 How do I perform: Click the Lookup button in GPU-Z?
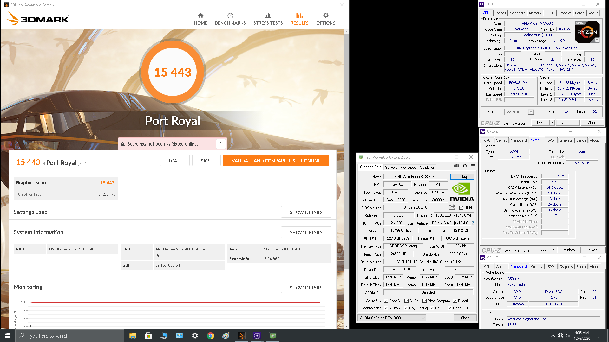click(462, 177)
